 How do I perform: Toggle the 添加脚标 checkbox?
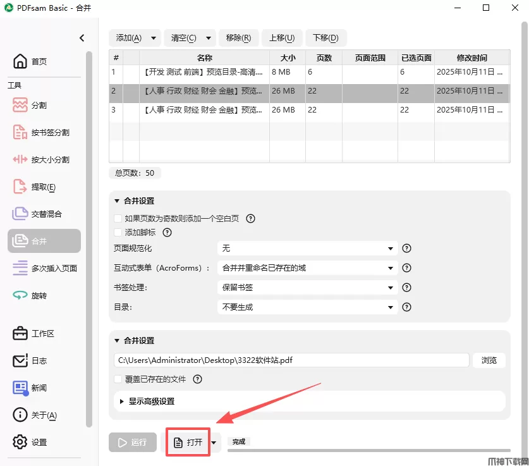pos(118,232)
